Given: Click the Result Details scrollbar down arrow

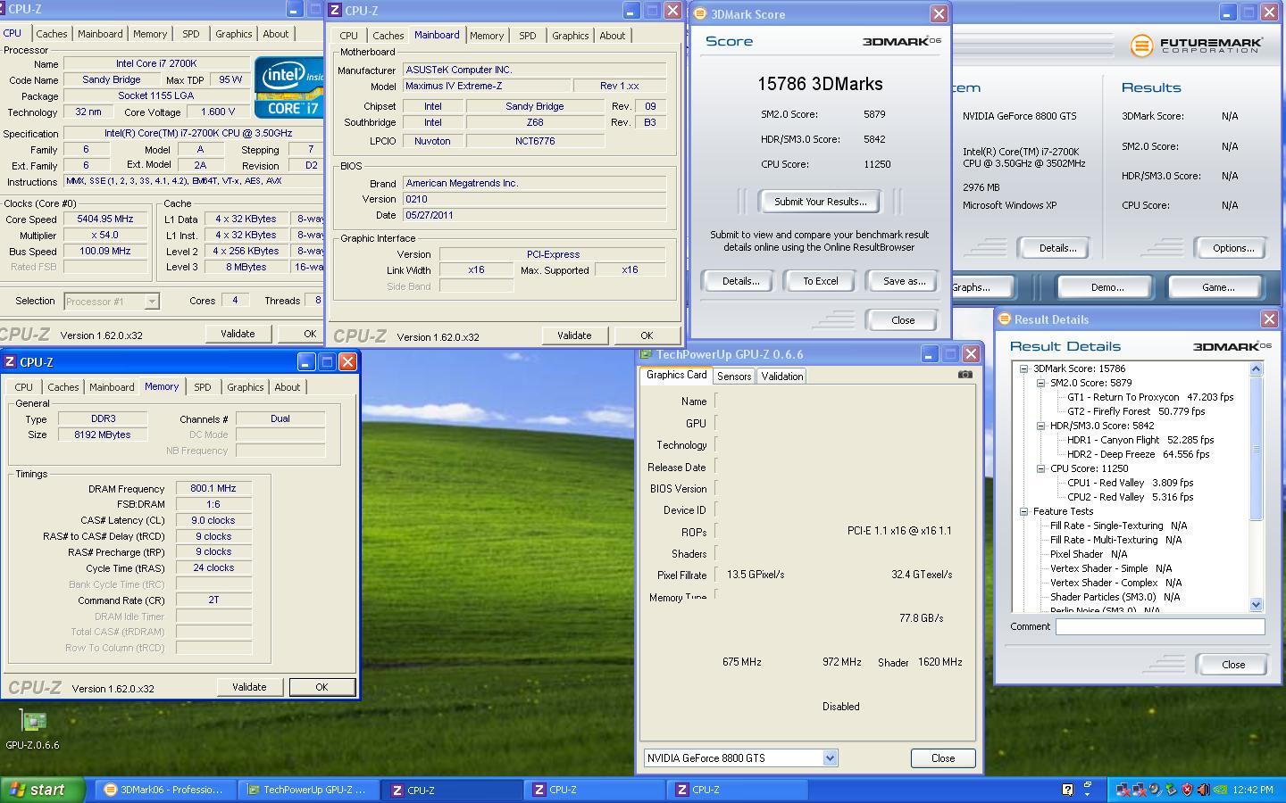Looking at the screenshot, I should pos(1256,604).
